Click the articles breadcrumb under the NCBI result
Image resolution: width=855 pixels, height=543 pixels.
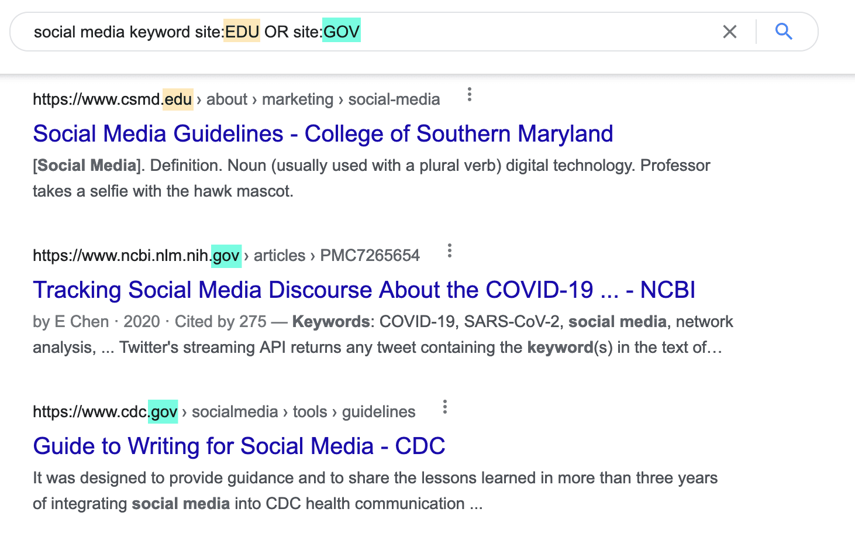280,256
